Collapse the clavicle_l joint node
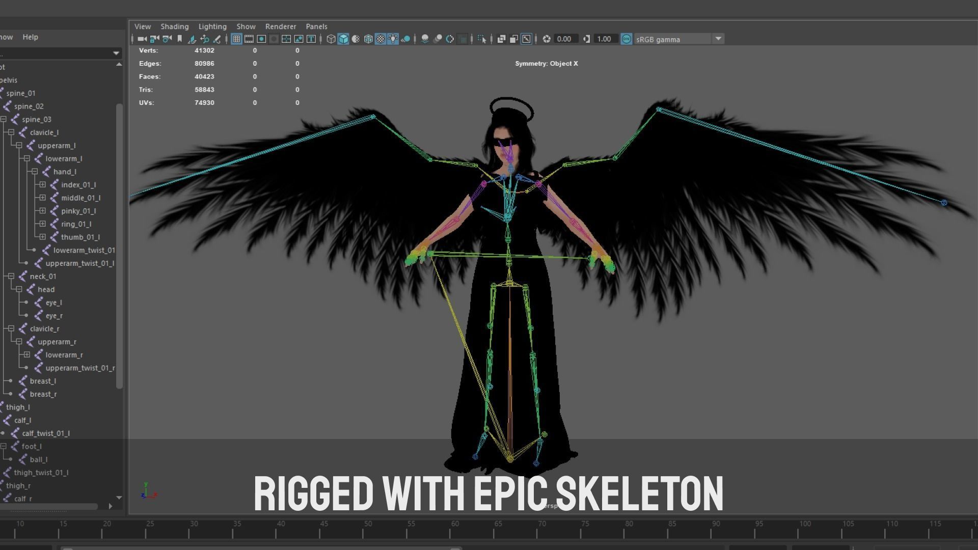978x550 pixels. coord(11,132)
